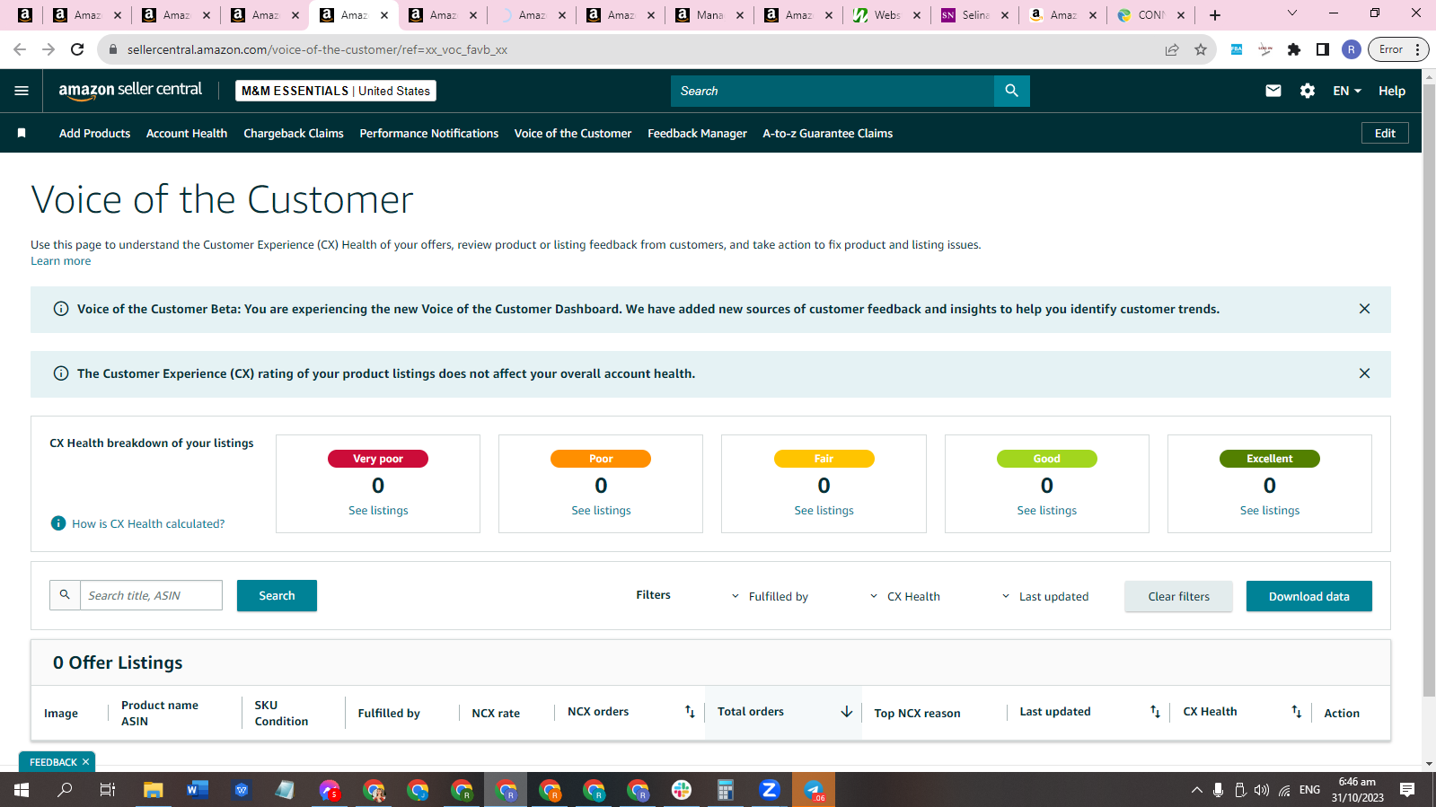Open Chargeback Claims page
1436x807 pixels.
(x=294, y=133)
